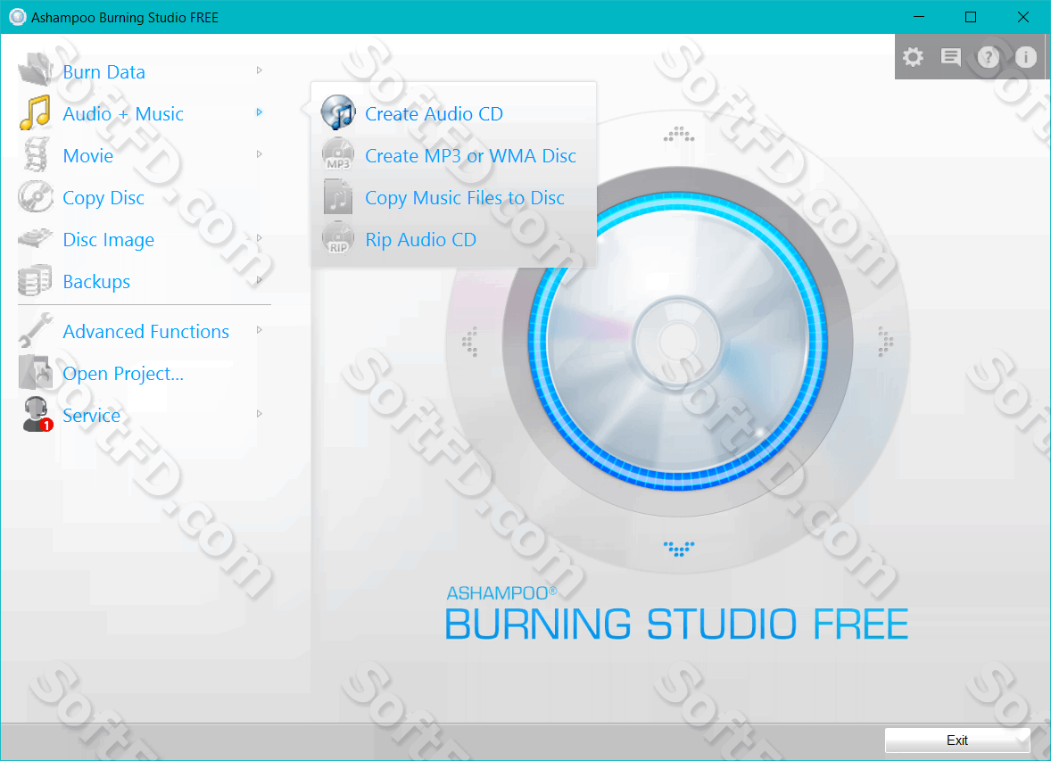Minimize the Burning Studio window
The height and width of the screenshot is (761, 1051).
[x=919, y=17]
